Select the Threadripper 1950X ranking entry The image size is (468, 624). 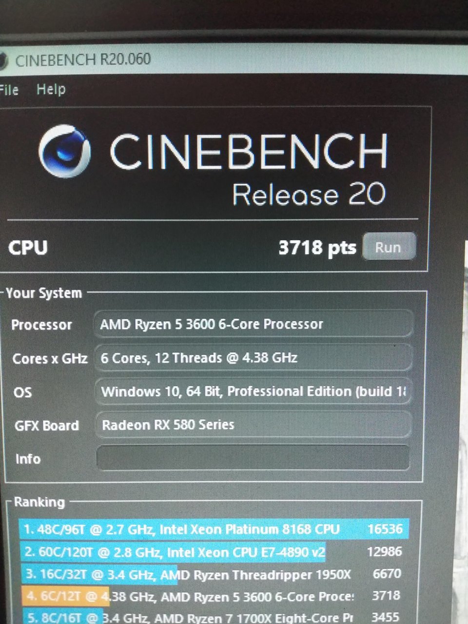coord(214,574)
